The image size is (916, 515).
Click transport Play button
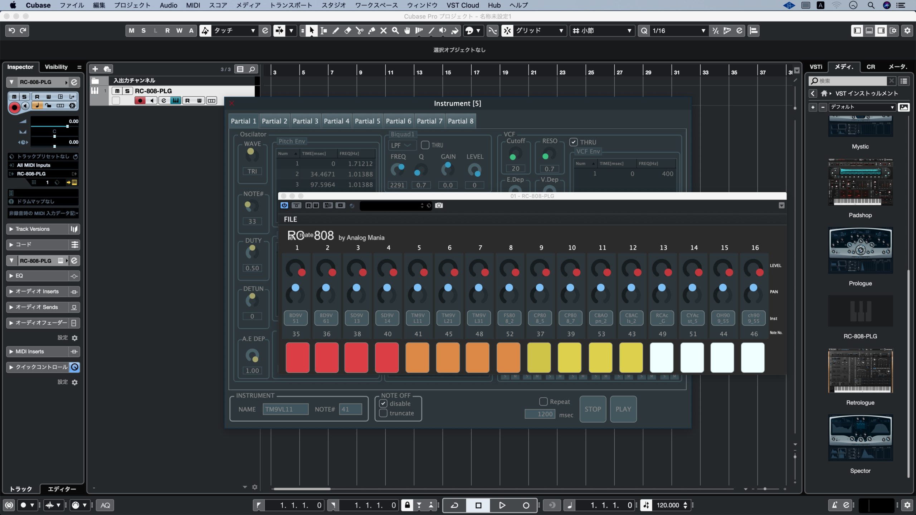[502, 505]
